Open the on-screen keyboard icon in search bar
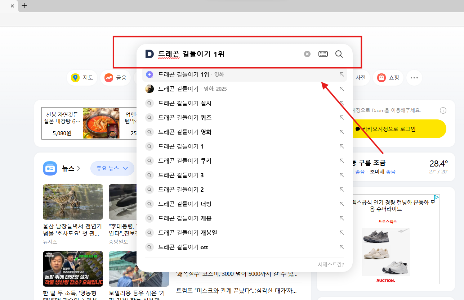The image size is (464, 300). point(323,54)
